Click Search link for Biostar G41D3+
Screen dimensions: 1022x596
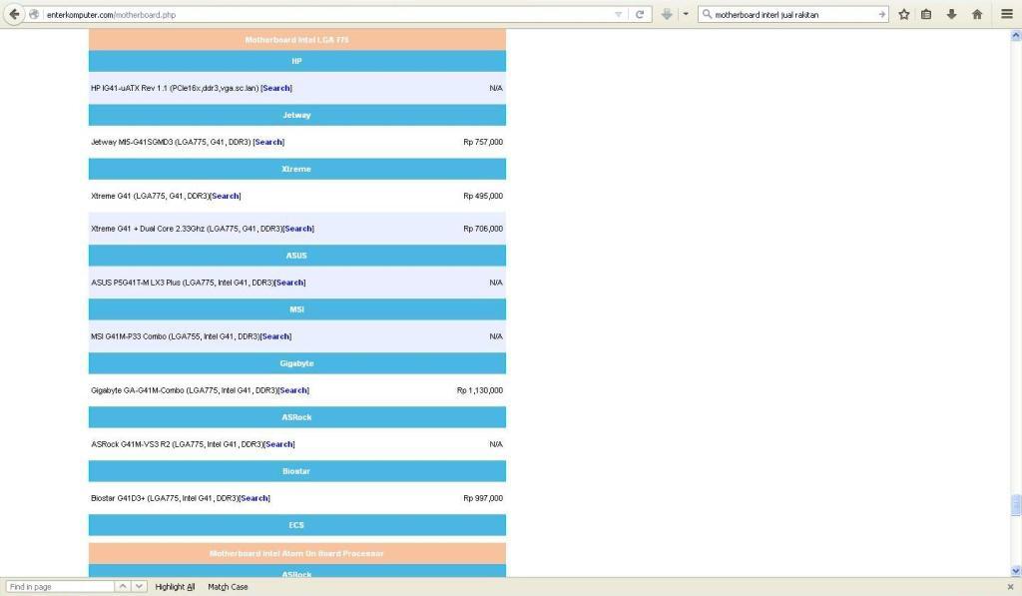[255, 499]
